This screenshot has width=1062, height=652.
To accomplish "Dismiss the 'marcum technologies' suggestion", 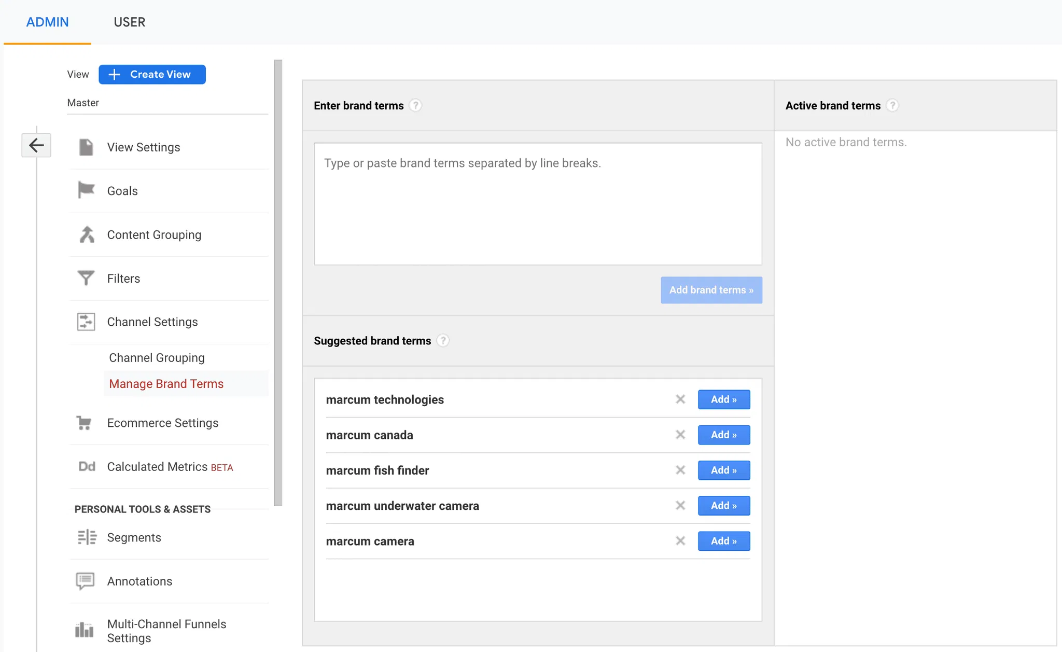I will [x=680, y=399].
